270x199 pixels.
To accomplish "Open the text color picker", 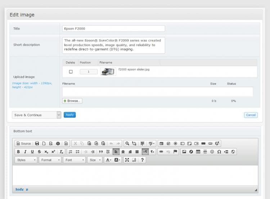I will pyautogui.click(x=108, y=160).
